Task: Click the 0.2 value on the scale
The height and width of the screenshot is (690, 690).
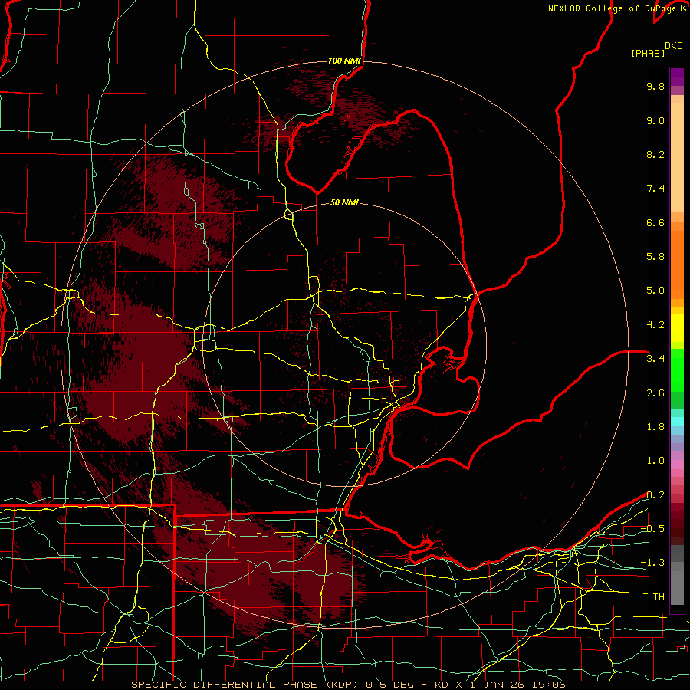Action: click(x=655, y=495)
